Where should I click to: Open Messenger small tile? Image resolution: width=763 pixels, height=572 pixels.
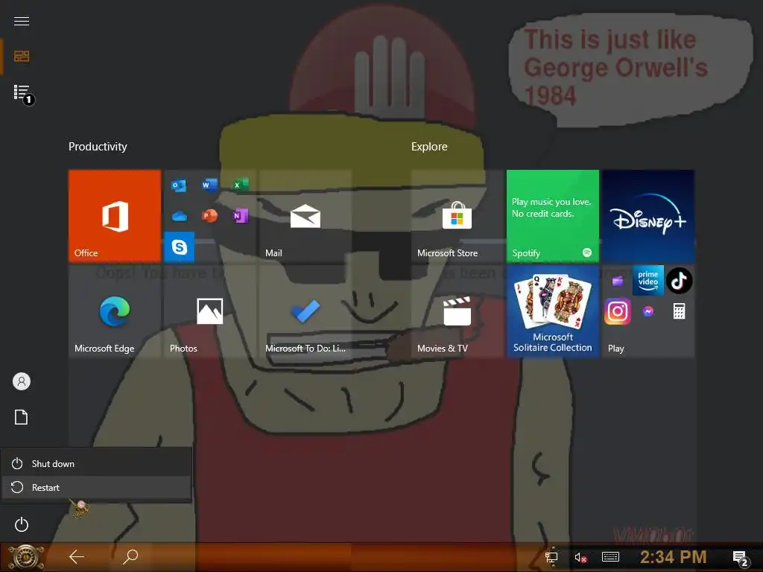[x=648, y=311]
